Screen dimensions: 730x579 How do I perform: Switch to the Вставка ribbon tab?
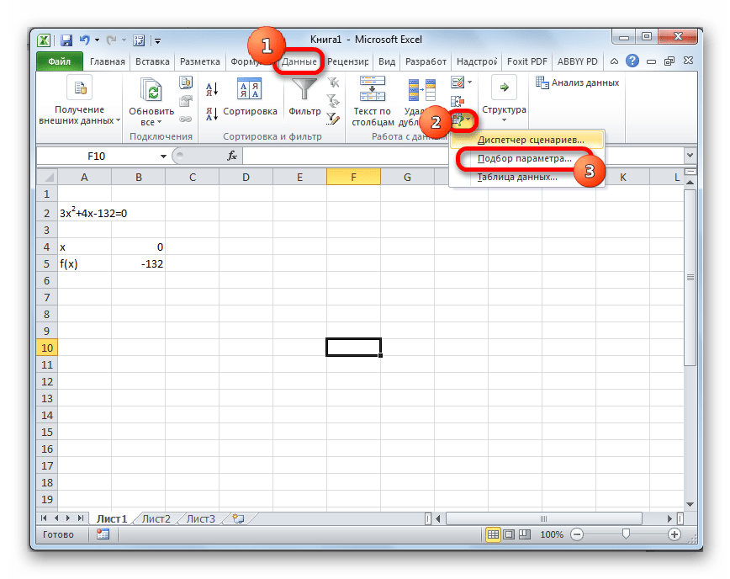[152, 61]
